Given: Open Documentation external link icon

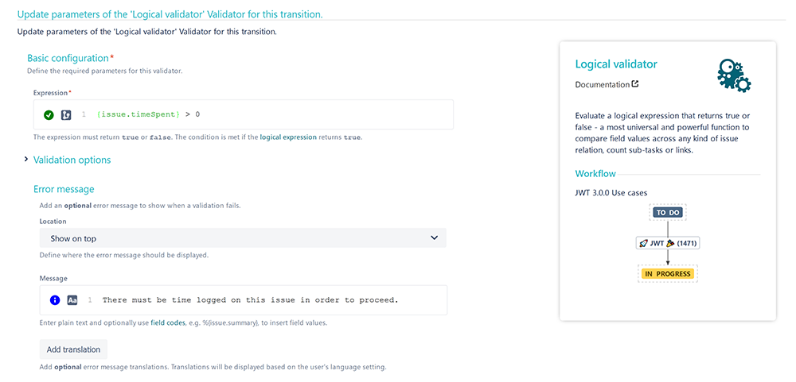Looking at the screenshot, I should click(x=635, y=84).
